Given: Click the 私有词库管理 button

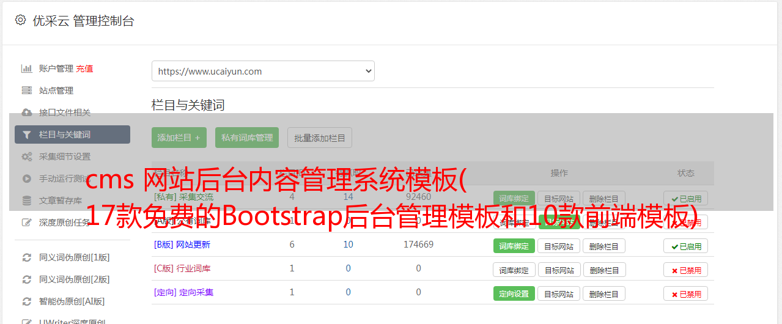Looking at the screenshot, I should pyautogui.click(x=247, y=138).
